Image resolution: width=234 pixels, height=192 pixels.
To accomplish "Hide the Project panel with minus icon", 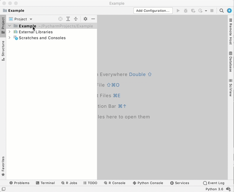I will pyautogui.click(x=93, y=19).
